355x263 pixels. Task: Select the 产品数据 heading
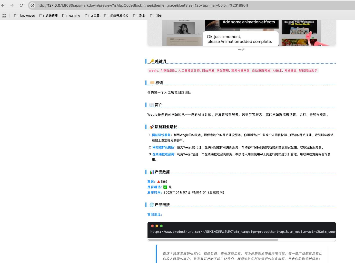pos(162,172)
